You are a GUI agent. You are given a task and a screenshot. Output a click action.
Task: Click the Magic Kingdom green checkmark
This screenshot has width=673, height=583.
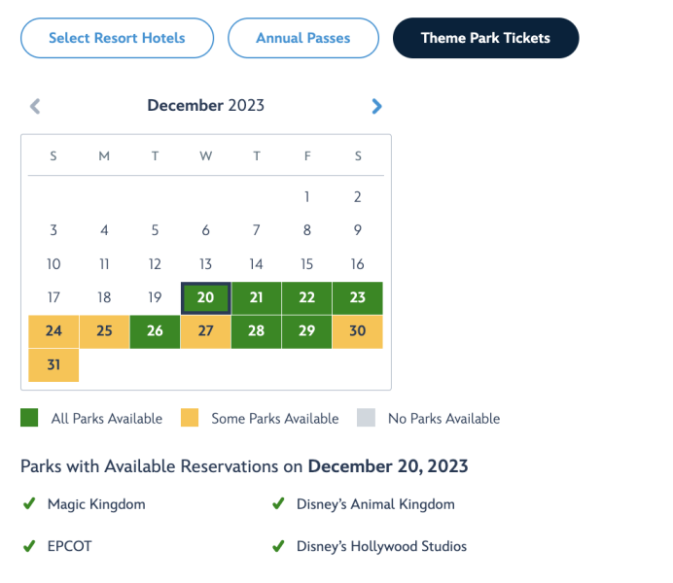28,504
